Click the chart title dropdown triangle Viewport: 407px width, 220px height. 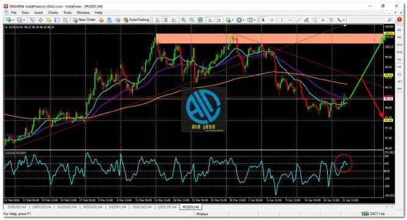(x=6, y=27)
